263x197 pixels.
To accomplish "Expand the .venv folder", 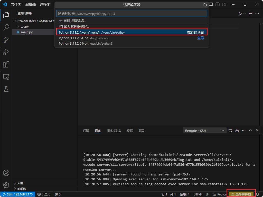I will click(x=25, y=26).
